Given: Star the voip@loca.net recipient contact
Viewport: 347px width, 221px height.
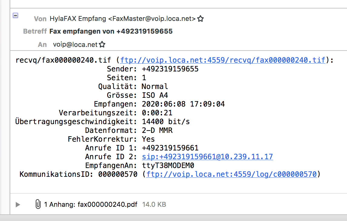Looking at the screenshot, I should pyautogui.click(x=102, y=45).
